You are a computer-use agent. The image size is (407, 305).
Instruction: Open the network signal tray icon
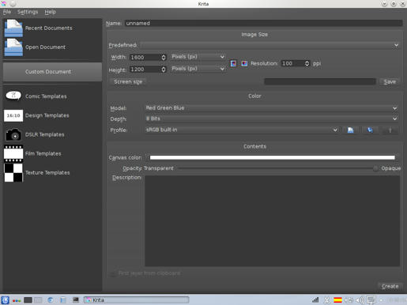pos(315,299)
